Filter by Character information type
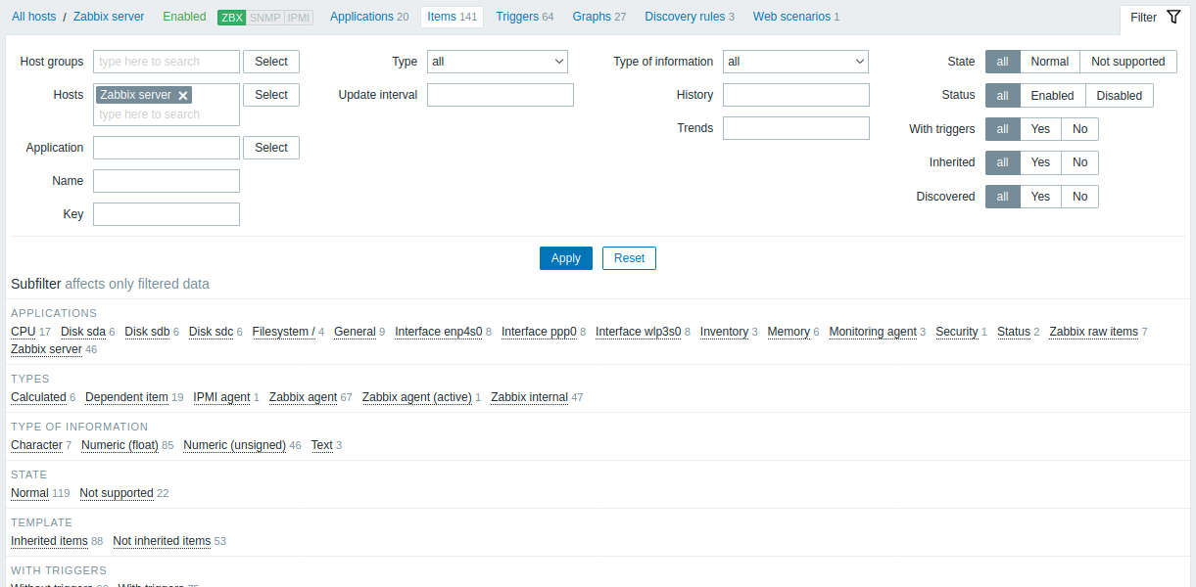Viewport: 1196px width, 587px height. pyautogui.click(x=36, y=445)
